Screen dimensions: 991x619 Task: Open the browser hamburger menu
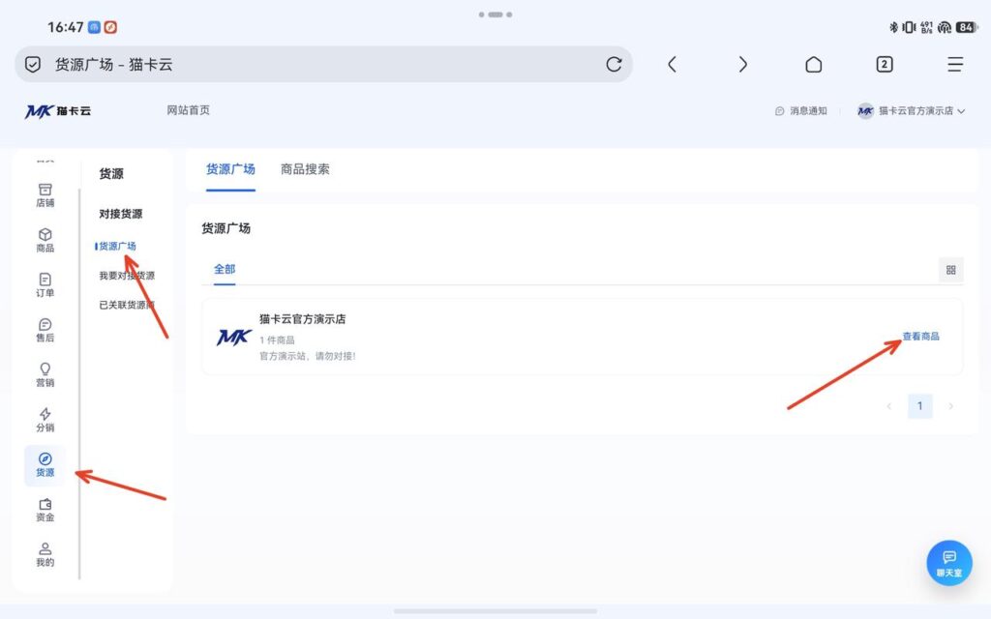pyautogui.click(x=955, y=65)
